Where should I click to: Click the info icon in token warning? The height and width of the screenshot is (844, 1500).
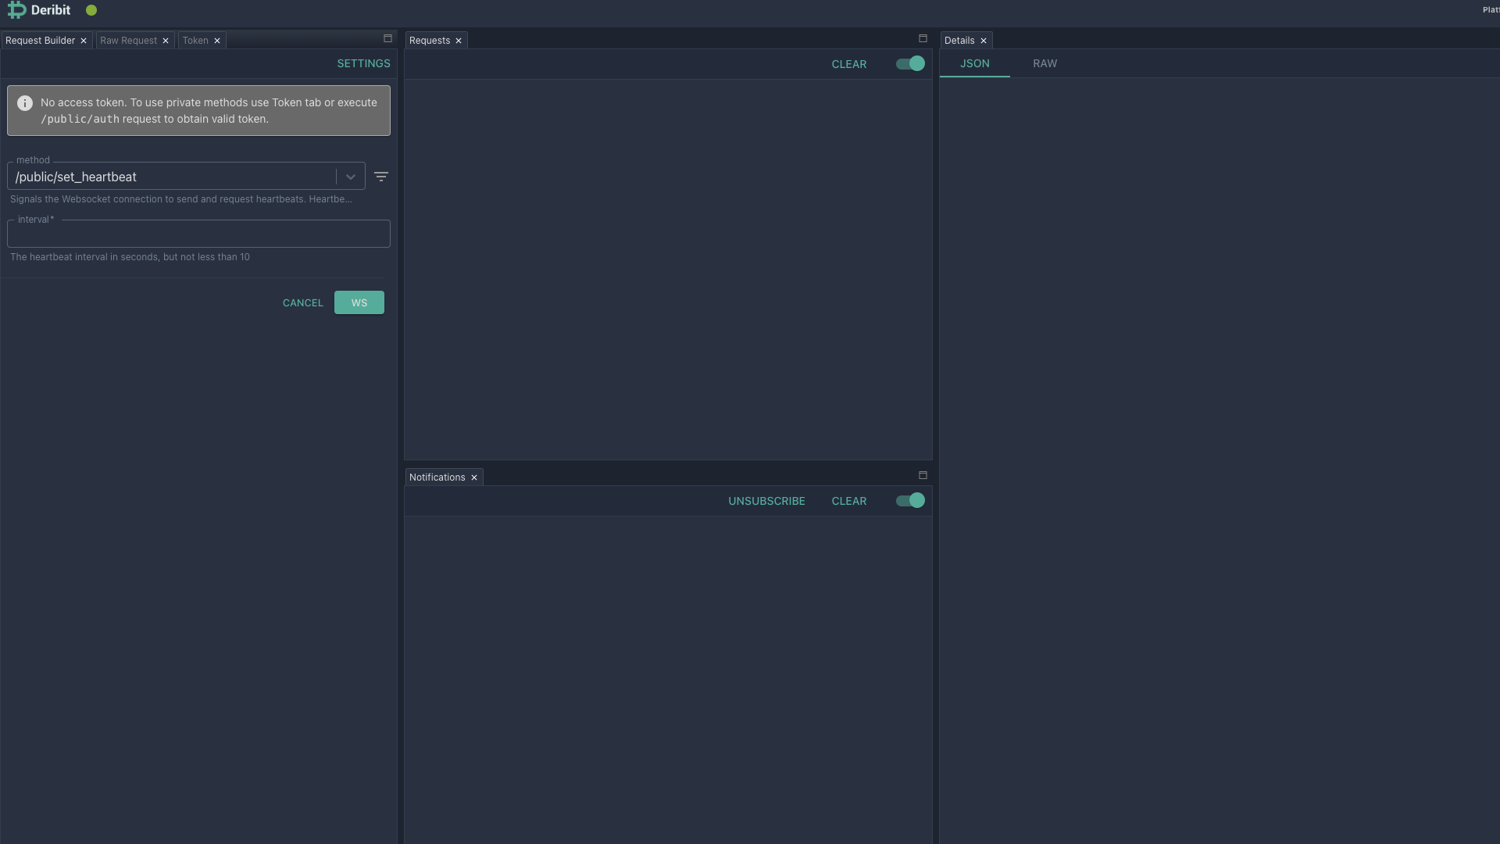25,103
